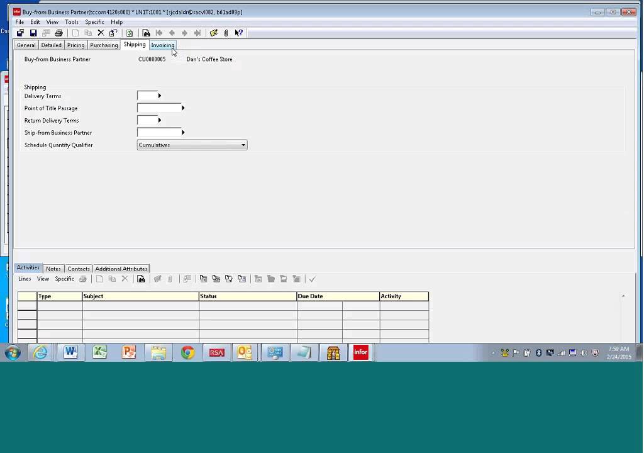644x453 pixels.
Task: Click the volume icon in system tray
Action: coord(584,353)
